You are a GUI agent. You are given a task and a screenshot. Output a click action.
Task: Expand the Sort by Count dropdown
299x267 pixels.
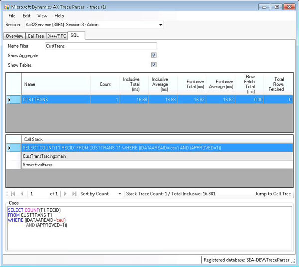pos(120,194)
